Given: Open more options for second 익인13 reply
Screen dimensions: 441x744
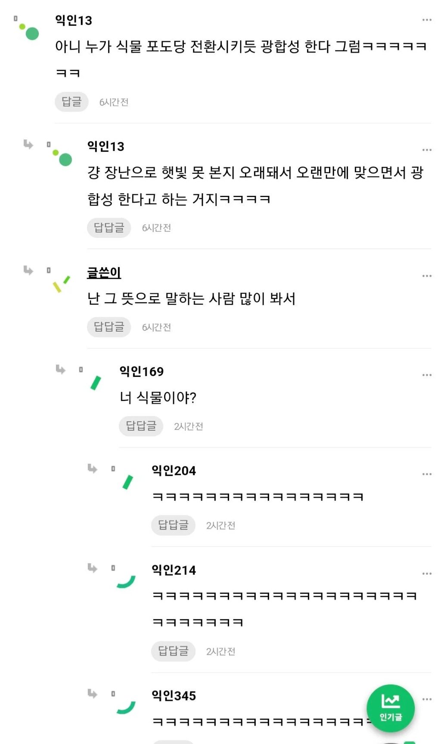Looking at the screenshot, I should pos(426,150).
